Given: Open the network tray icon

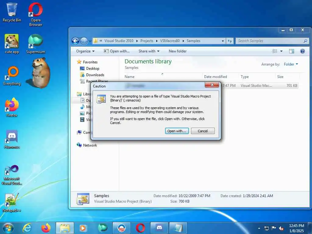Looking at the screenshot, I should [266, 228].
